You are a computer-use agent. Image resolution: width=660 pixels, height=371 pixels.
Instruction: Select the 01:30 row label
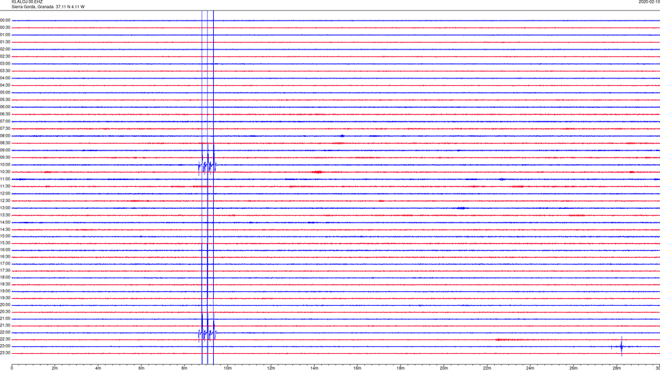pyautogui.click(x=5, y=42)
